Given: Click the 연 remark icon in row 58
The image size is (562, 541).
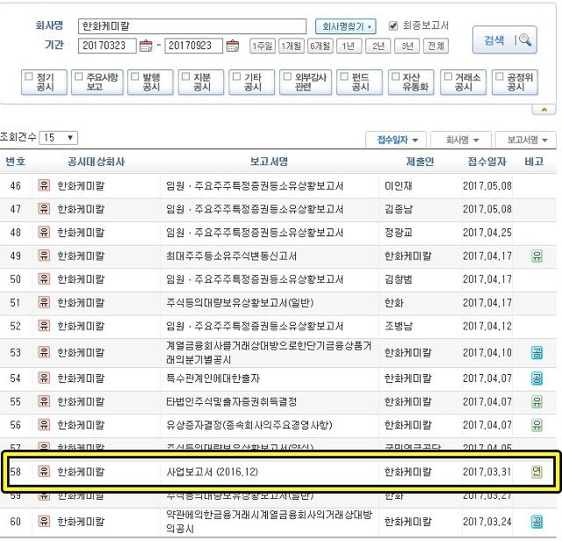Looking at the screenshot, I should coord(537,472).
